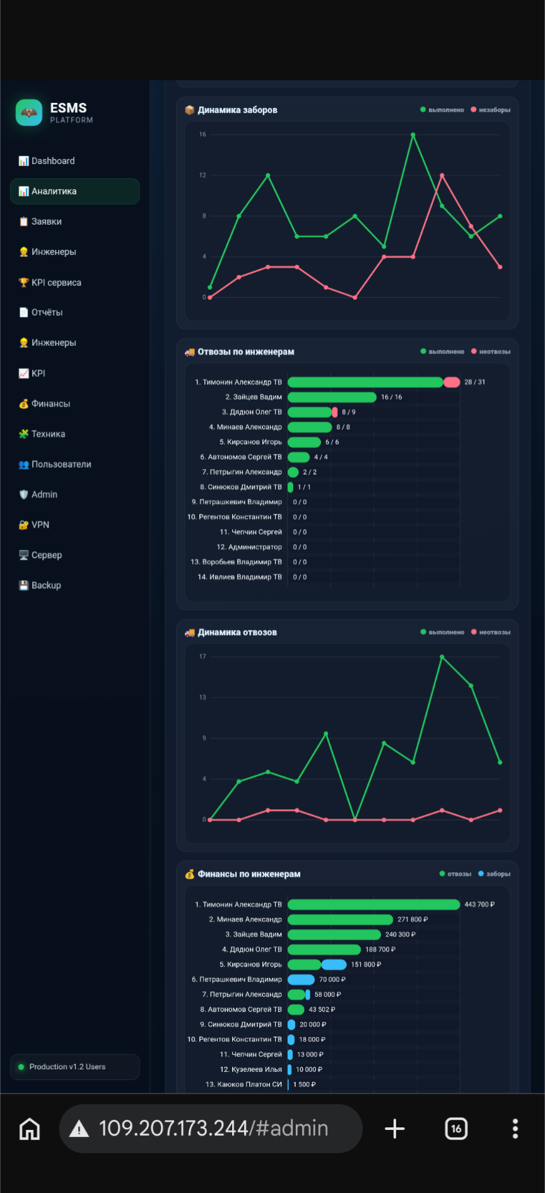Click the puzzle icon beside Техника
This screenshot has height=1193, width=545.
(x=23, y=434)
